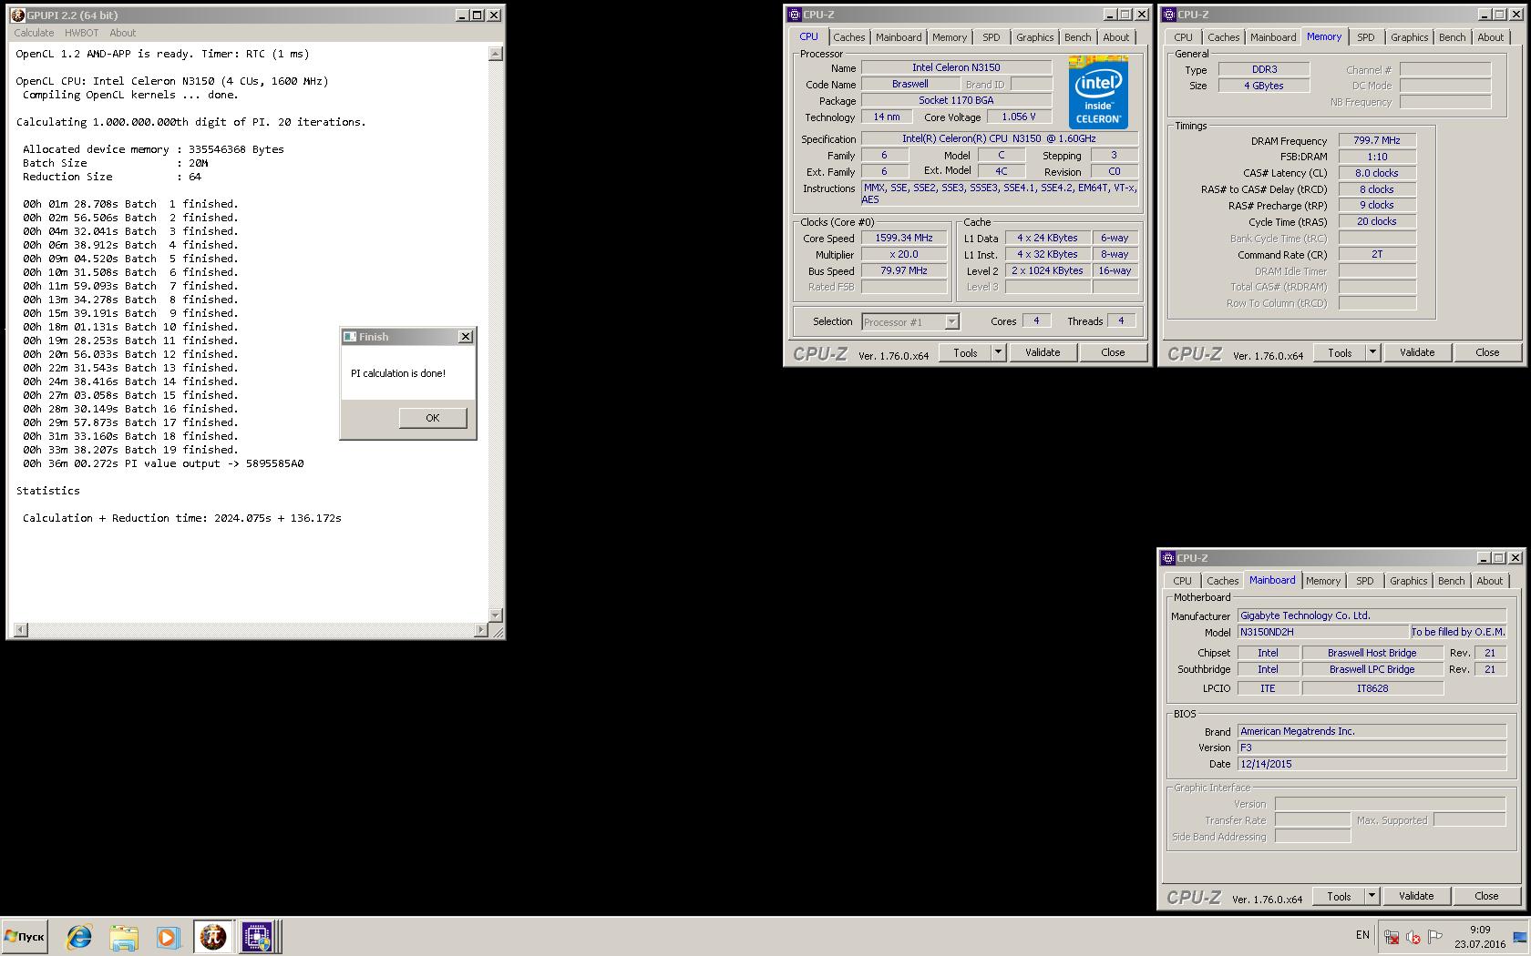This screenshot has height=956, width=1531.
Task: Open CPU tab in the Memory CPU-Z window
Action: click(1183, 37)
